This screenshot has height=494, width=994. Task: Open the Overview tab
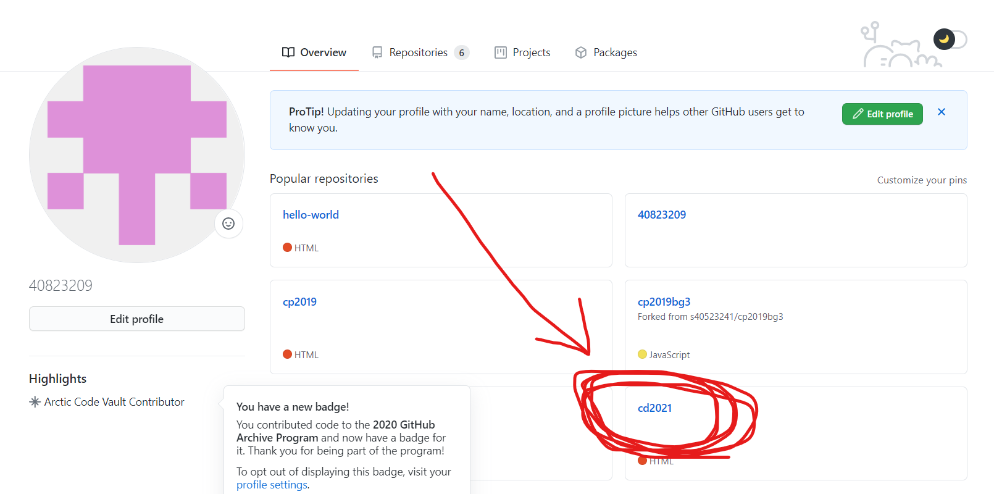(x=314, y=52)
